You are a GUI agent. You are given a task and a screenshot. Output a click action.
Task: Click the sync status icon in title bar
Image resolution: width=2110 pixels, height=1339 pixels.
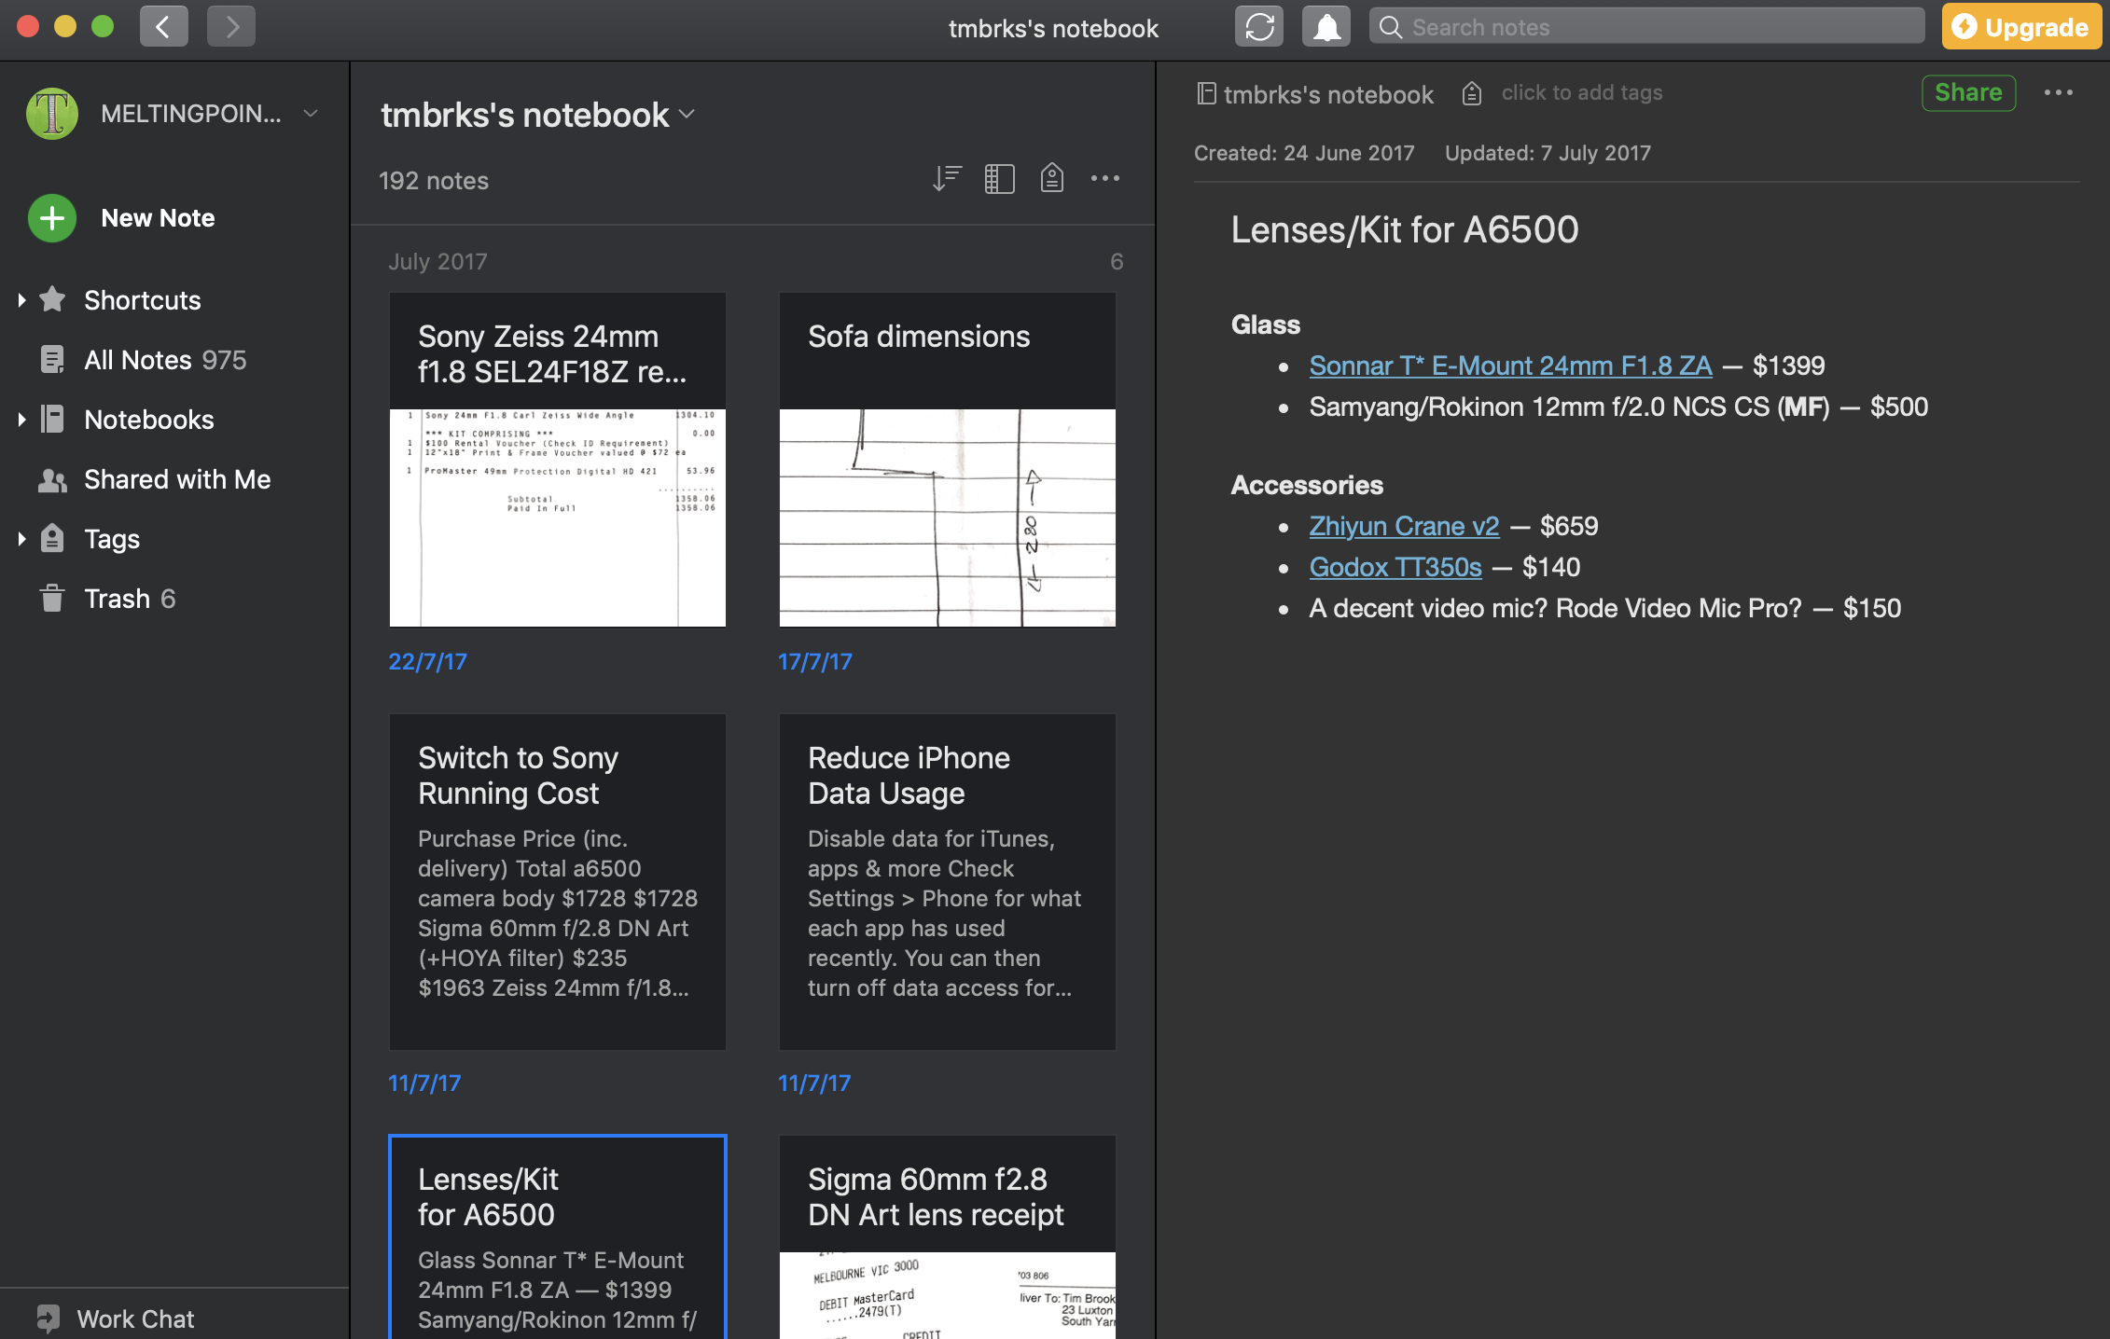1259,28
